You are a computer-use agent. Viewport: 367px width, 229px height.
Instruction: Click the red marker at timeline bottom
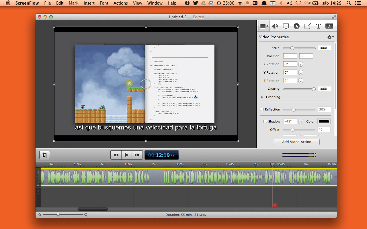(275, 205)
